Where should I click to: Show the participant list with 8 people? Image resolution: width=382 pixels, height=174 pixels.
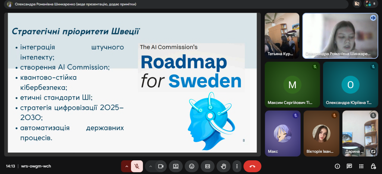point(371,4)
